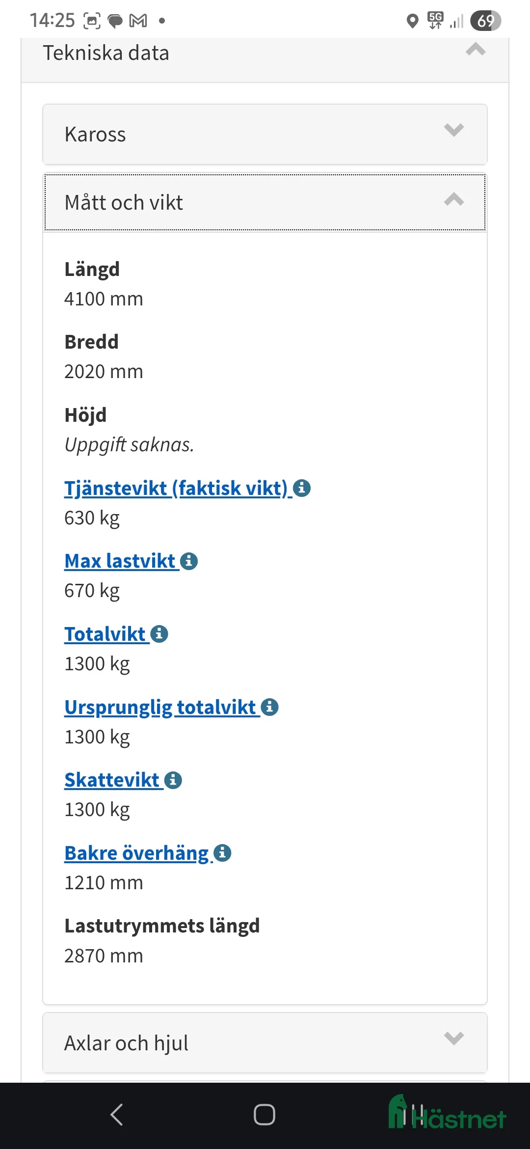Open info tooltip for Tjänstevikt (faktisk vikt)
The height and width of the screenshot is (1149, 530).
pyautogui.click(x=302, y=488)
